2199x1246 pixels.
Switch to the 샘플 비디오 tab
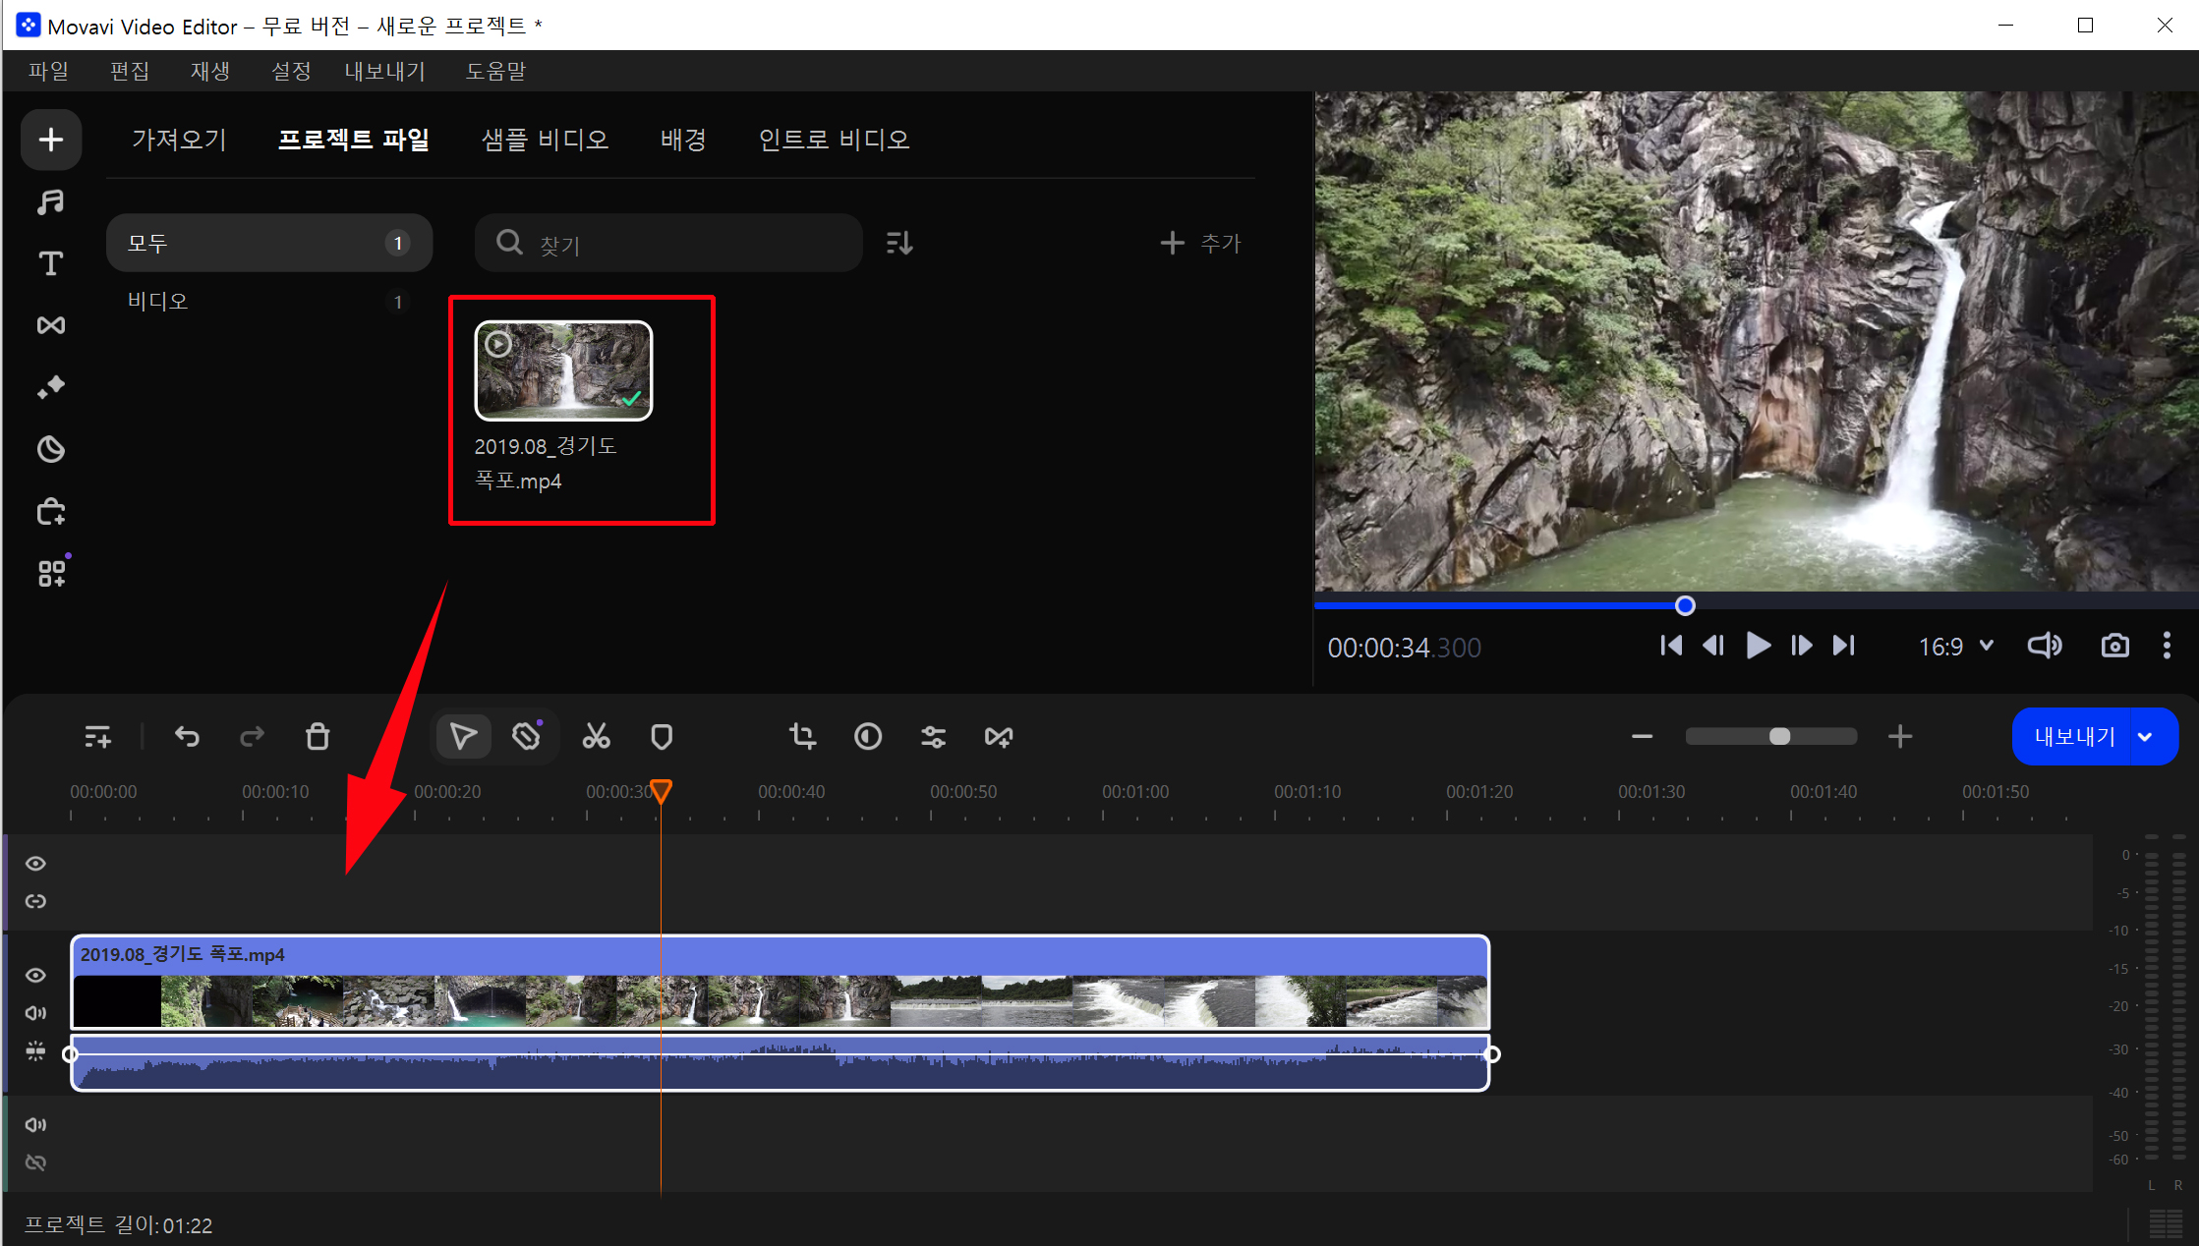(x=545, y=140)
